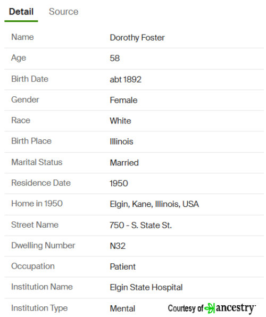Click the Gender value Female
The image size is (266, 317).
(123, 100)
